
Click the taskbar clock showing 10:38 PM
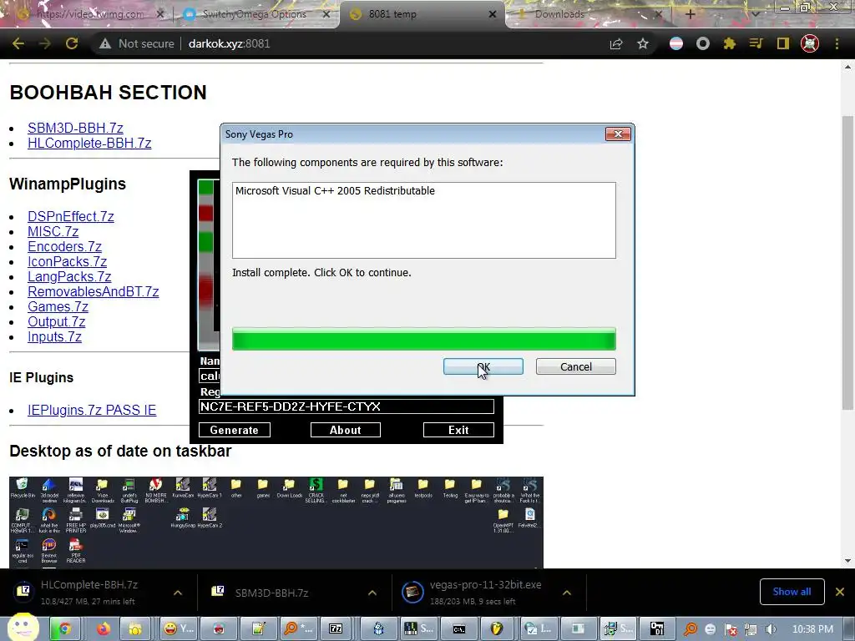point(812,629)
